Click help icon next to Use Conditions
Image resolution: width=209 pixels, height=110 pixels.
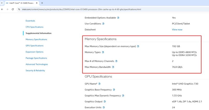pos(103,24)
